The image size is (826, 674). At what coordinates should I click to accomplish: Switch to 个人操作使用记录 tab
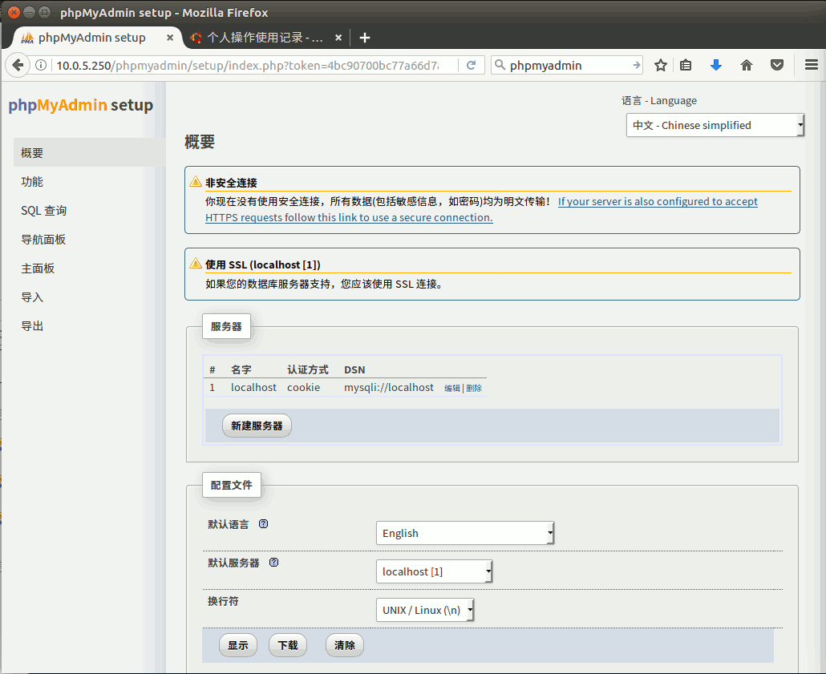click(x=266, y=38)
